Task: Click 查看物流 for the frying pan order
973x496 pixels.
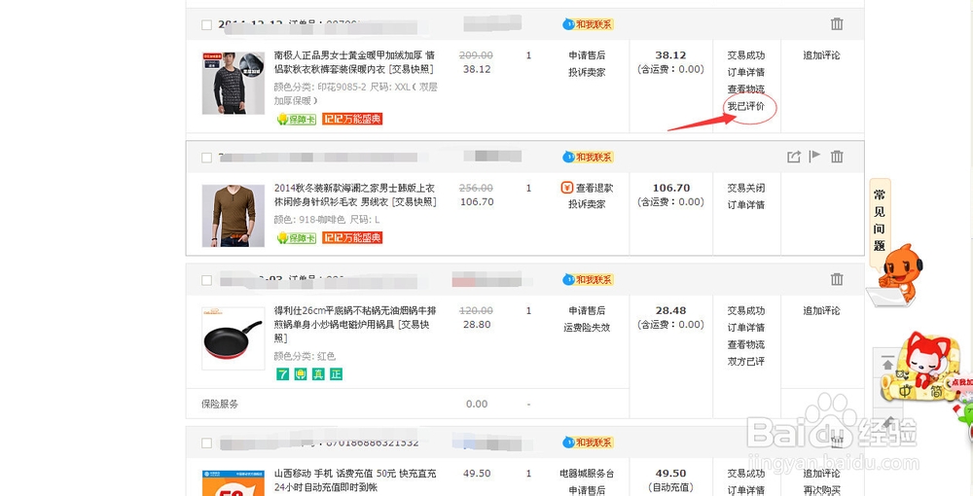Action: pyautogui.click(x=746, y=344)
